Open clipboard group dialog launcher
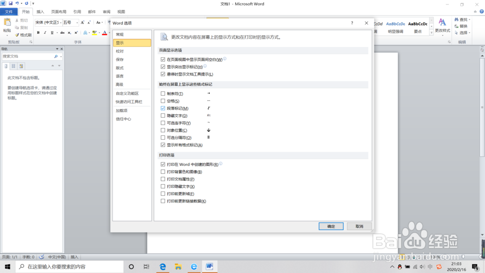The height and width of the screenshot is (273, 485). [x=31, y=42]
